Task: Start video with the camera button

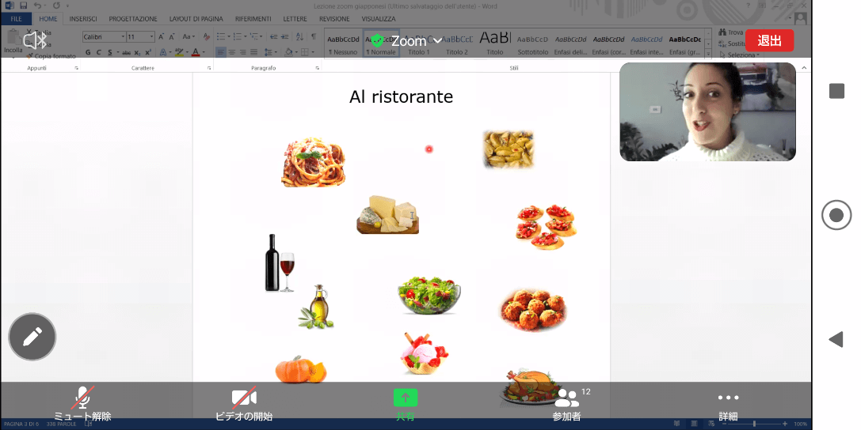Action: click(244, 404)
